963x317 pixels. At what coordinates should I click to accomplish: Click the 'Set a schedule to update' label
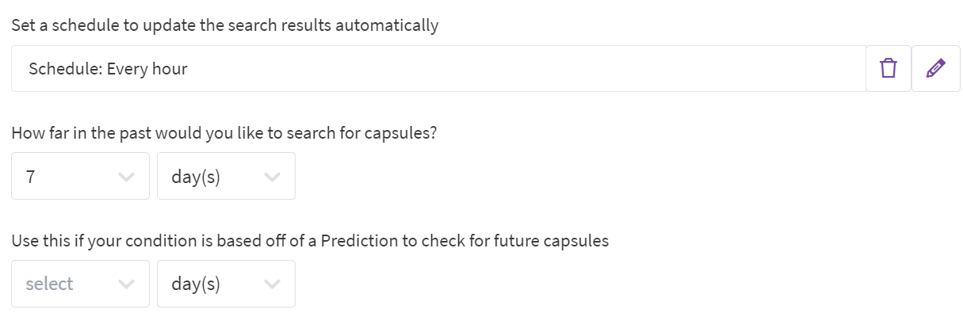[x=224, y=25]
